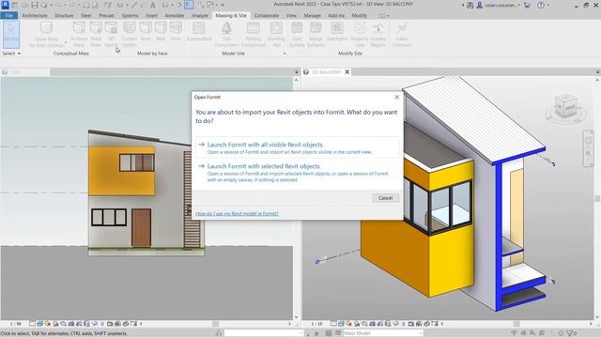Screen dimensions: 601x338
Task: Click the Merge Surfaces tool
Action: [x=316, y=35]
